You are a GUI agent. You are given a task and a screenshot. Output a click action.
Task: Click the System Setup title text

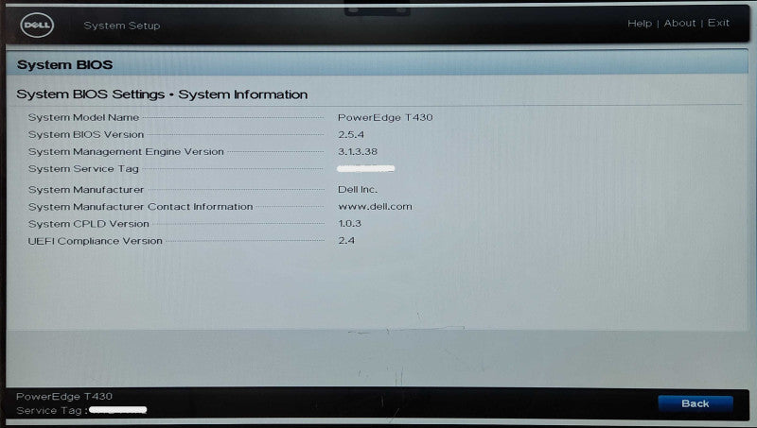point(122,26)
